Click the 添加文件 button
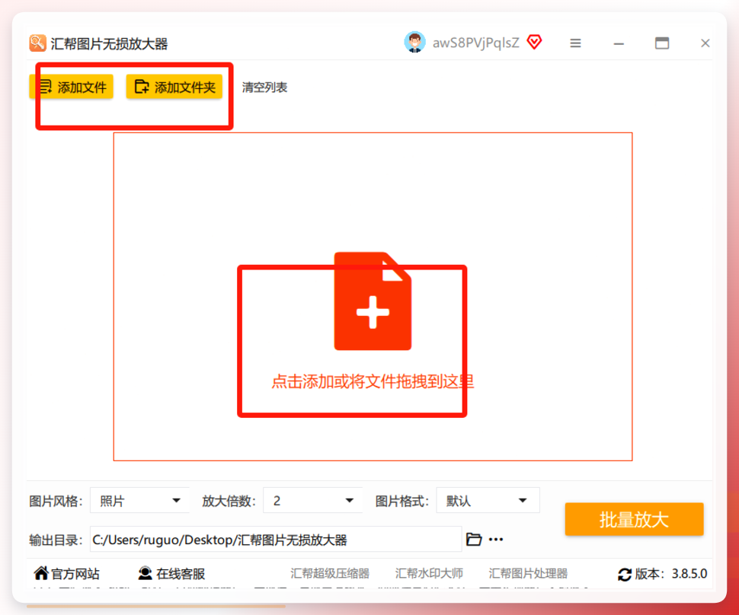The image size is (739, 615). pos(71,87)
